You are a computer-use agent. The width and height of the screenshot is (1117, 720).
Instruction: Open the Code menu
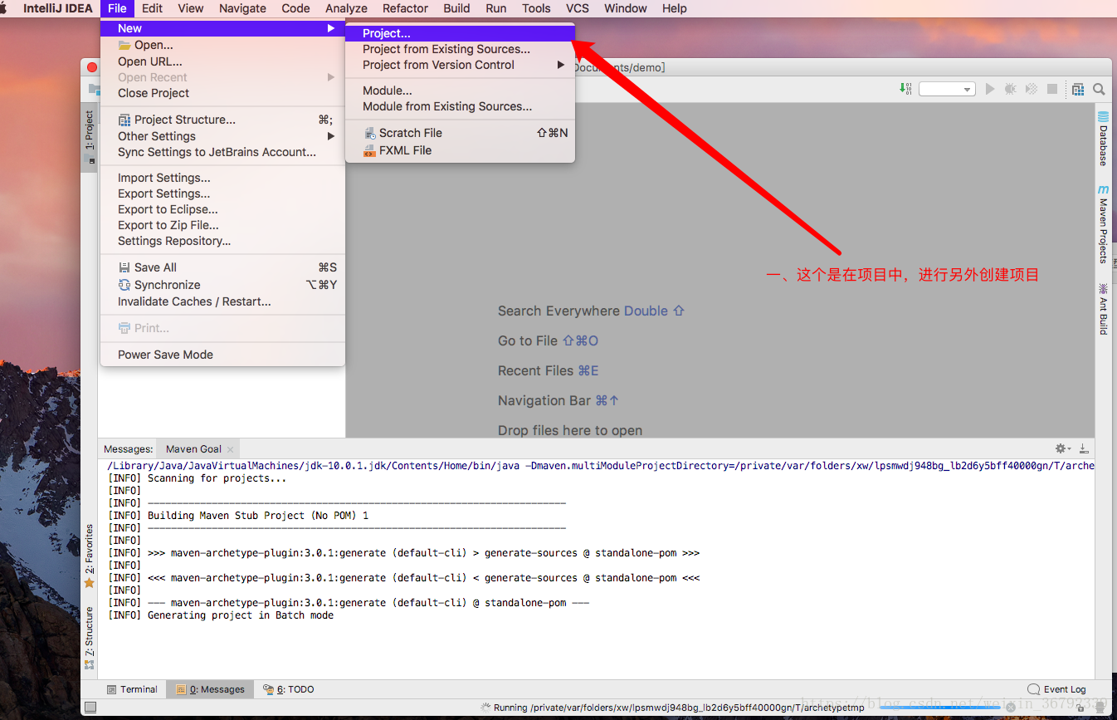pos(295,8)
